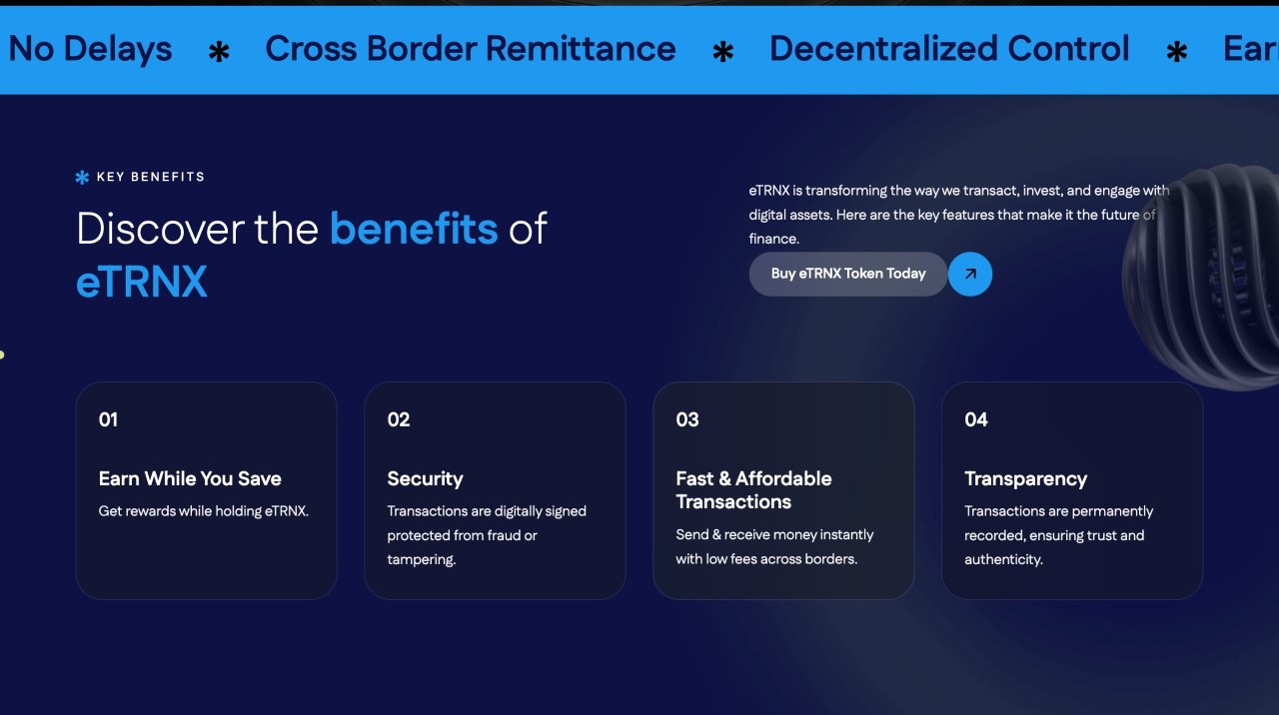Click the 04 number on the Transparency card

(x=976, y=419)
